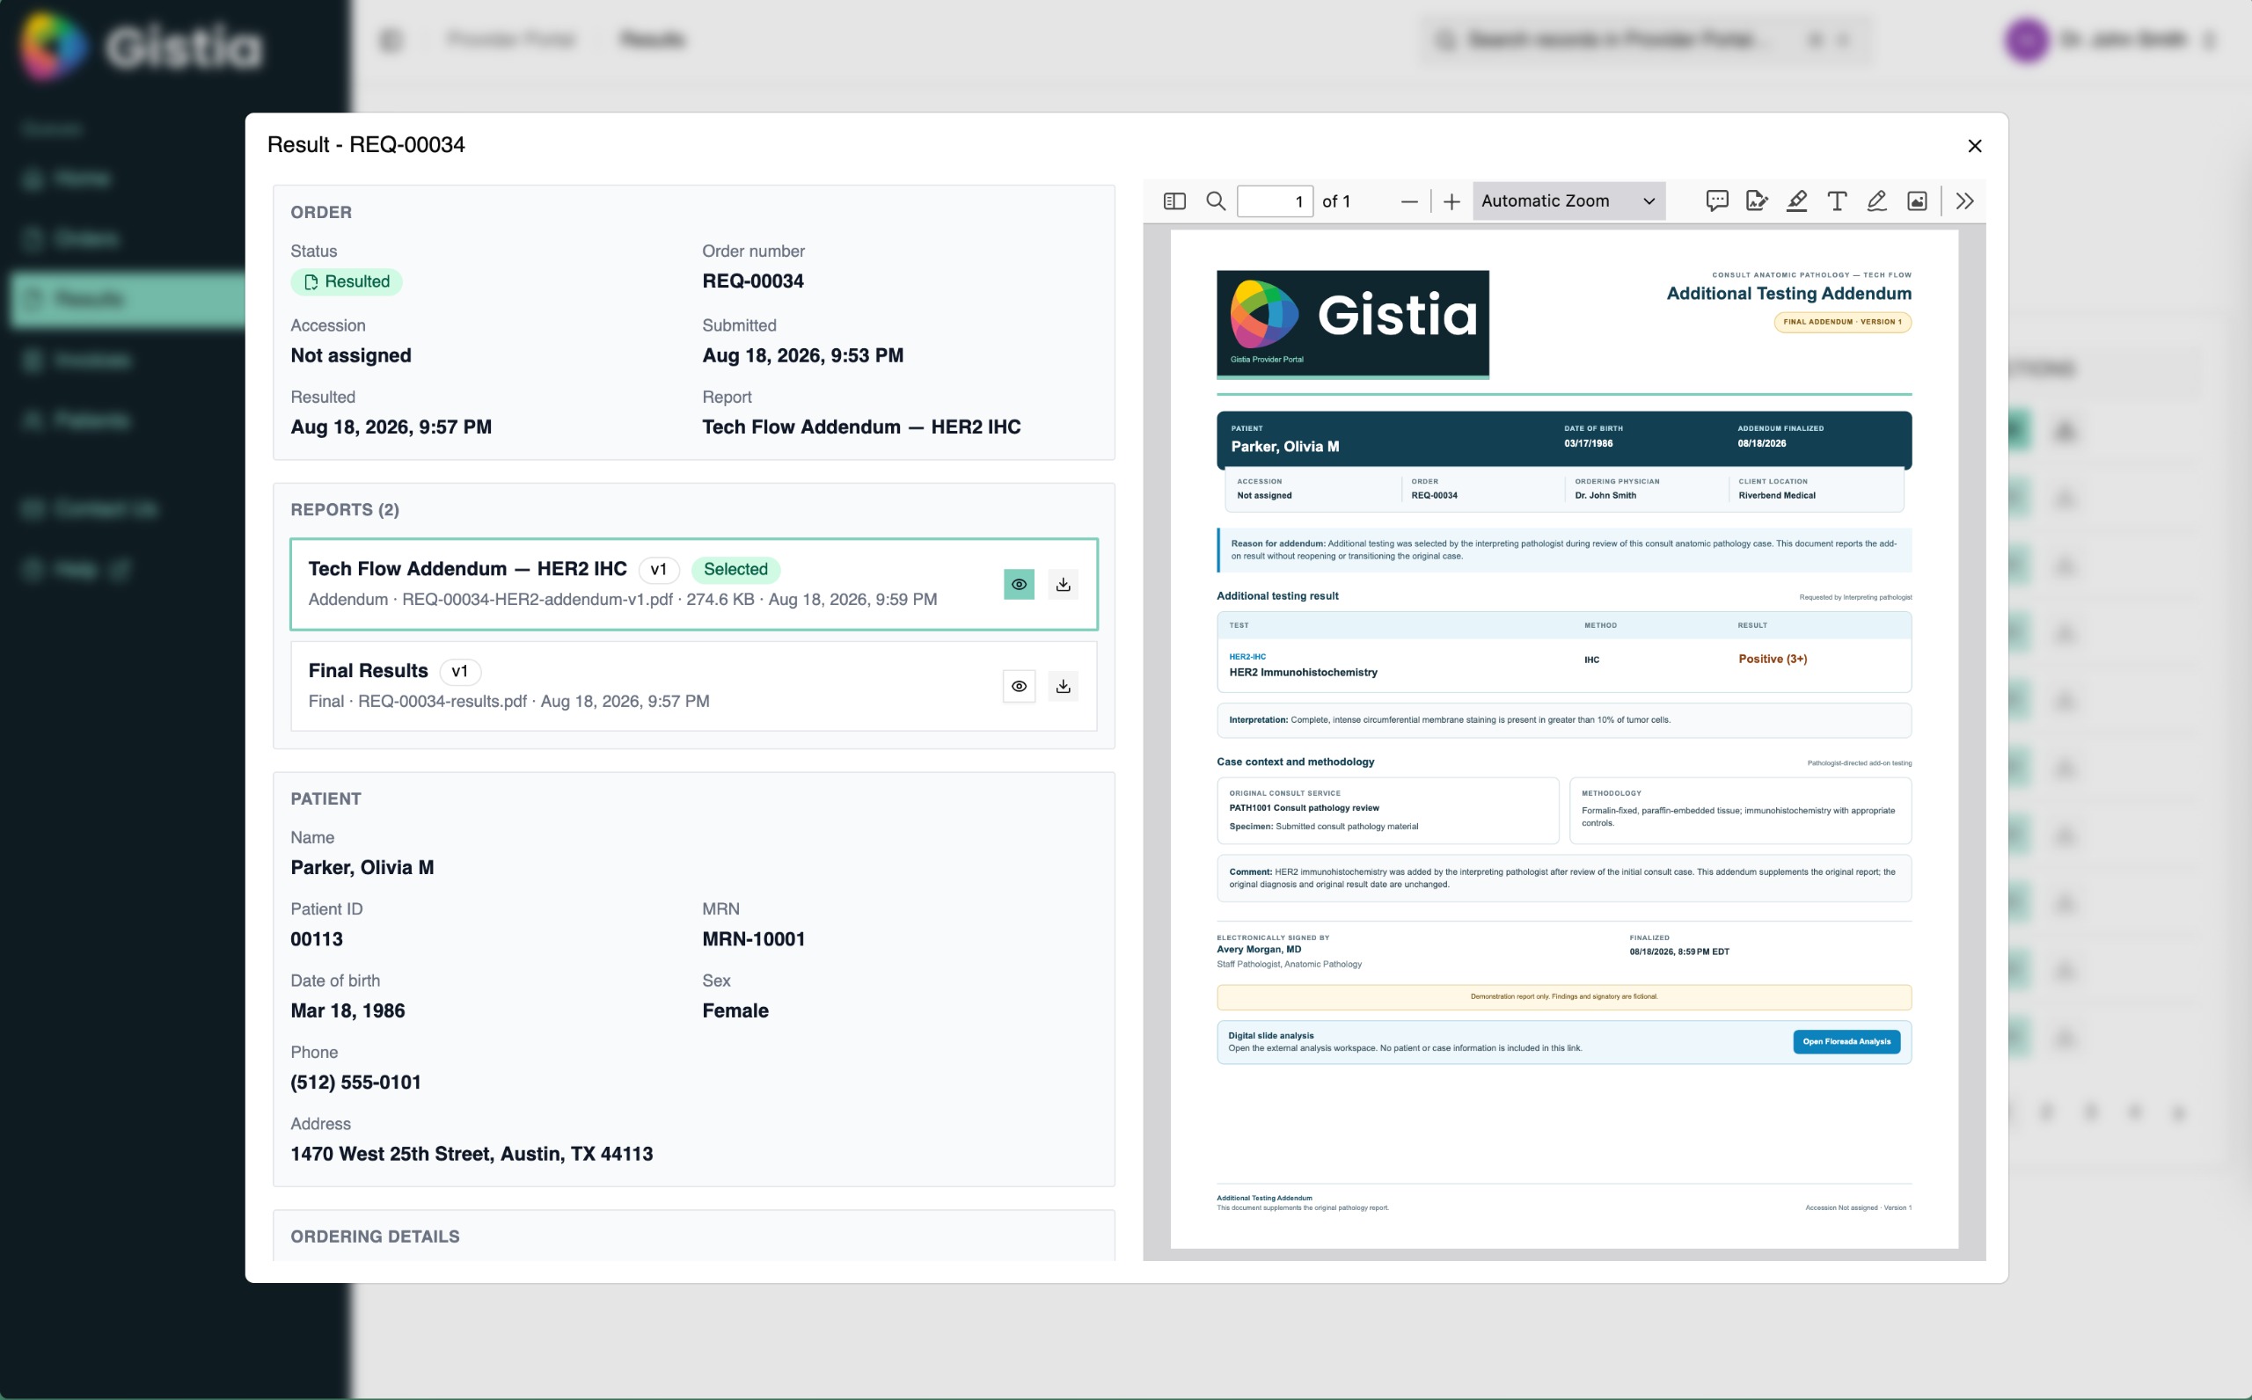Click the MRN-10001 value
The height and width of the screenshot is (1400, 2252).
(754, 939)
